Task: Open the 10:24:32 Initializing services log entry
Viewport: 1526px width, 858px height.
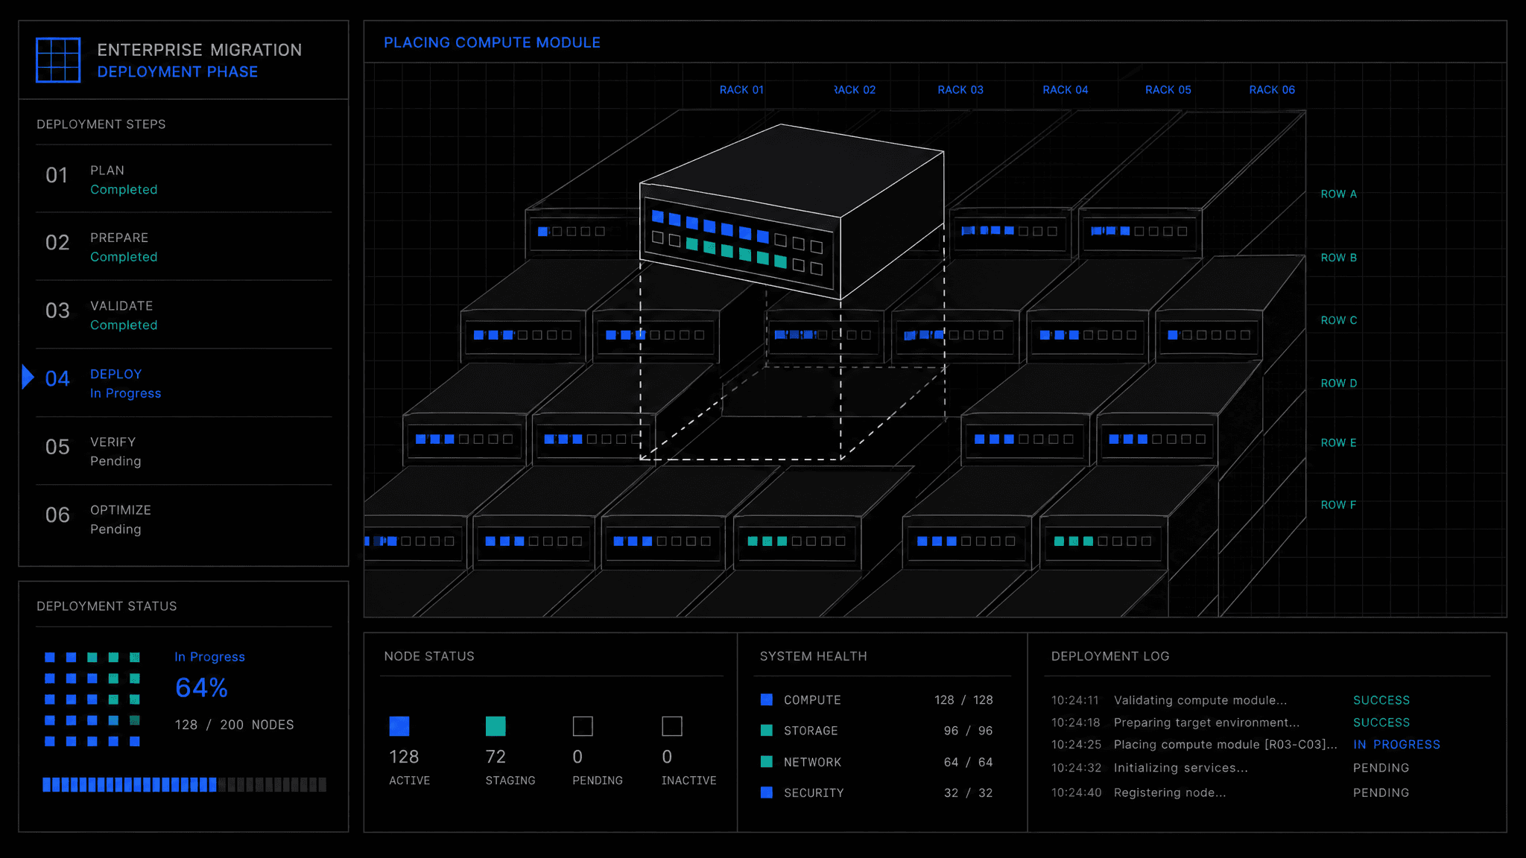Action: click(x=1230, y=768)
